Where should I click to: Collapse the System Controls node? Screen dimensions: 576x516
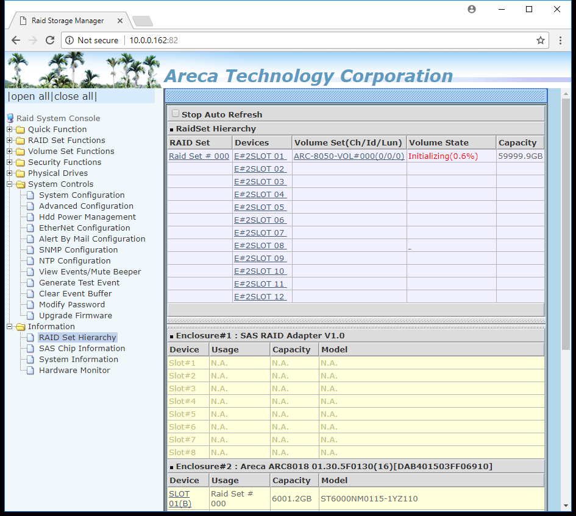tap(10, 184)
